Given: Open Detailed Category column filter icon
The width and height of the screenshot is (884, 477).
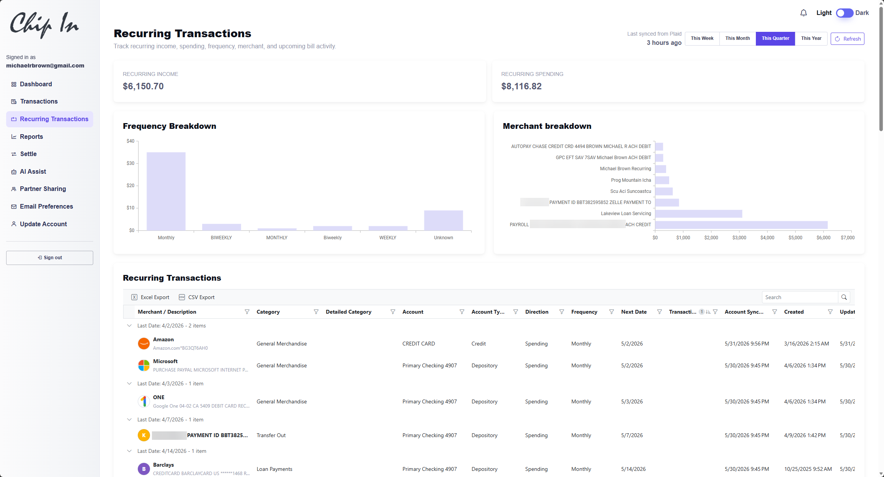Looking at the screenshot, I should coord(393,312).
